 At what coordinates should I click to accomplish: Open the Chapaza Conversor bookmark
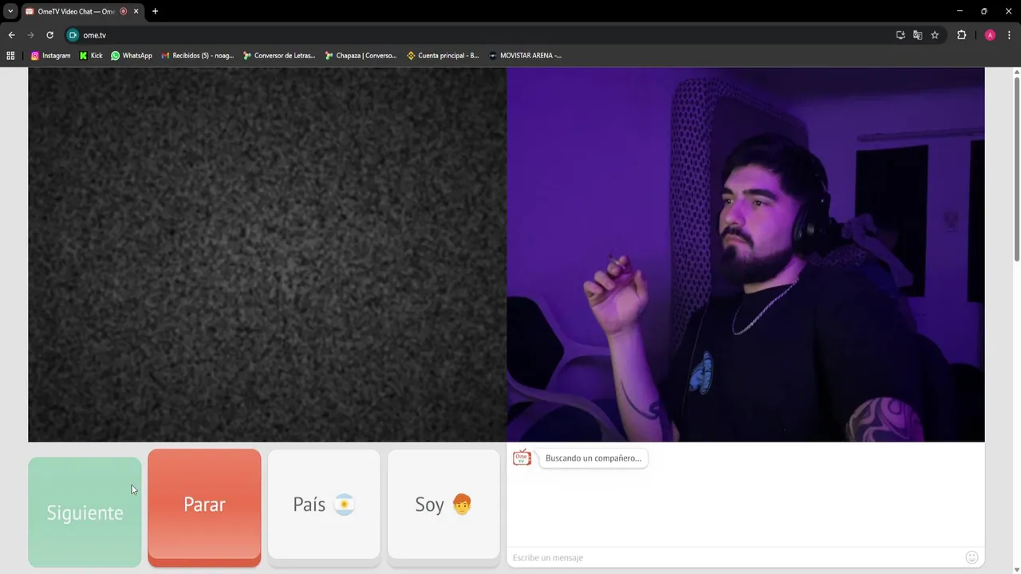361,56
